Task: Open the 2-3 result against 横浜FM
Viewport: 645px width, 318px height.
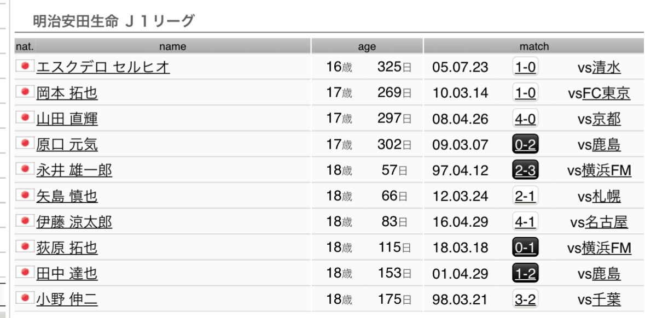Action: click(x=525, y=170)
